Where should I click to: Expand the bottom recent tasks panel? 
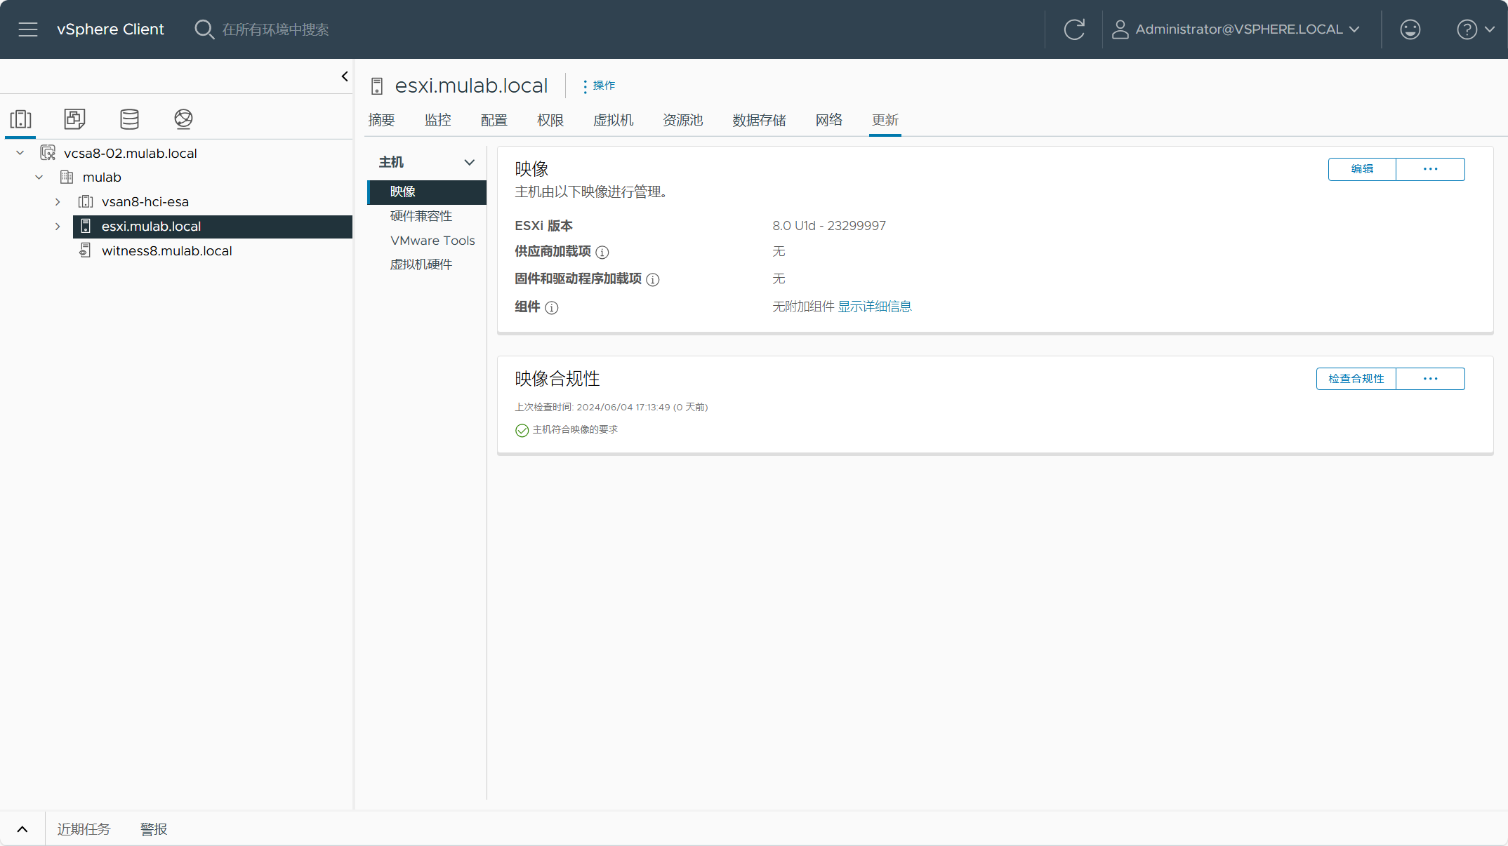tap(22, 829)
